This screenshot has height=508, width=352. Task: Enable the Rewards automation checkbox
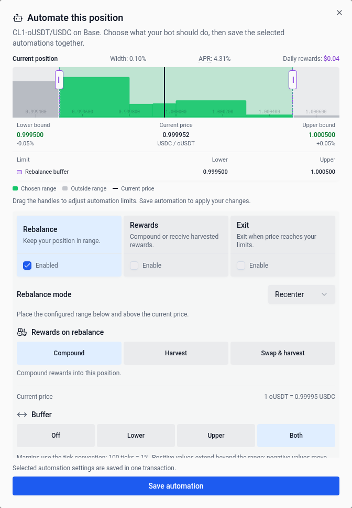(x=134, y=266)
